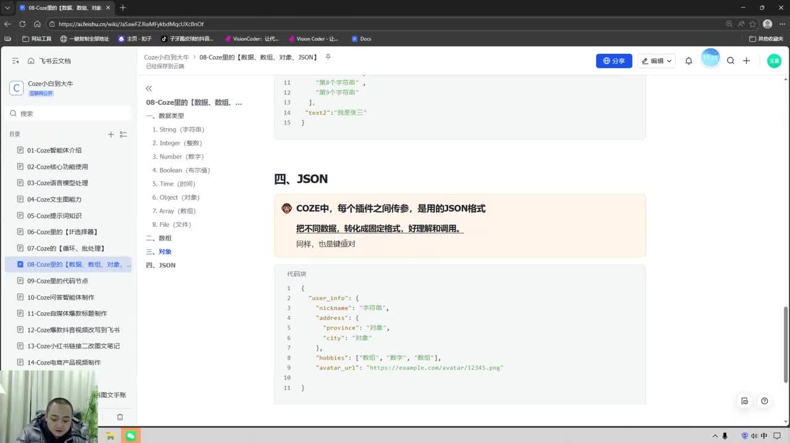Toggle the sidebar menu icon
This screenshot has height=443, width=790.
pos(15,61)
